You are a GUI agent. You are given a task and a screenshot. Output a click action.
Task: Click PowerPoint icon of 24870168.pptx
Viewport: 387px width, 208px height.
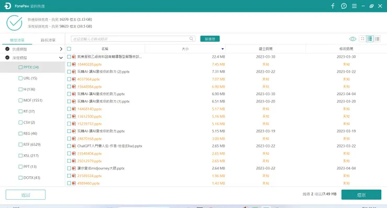(74, 139)
